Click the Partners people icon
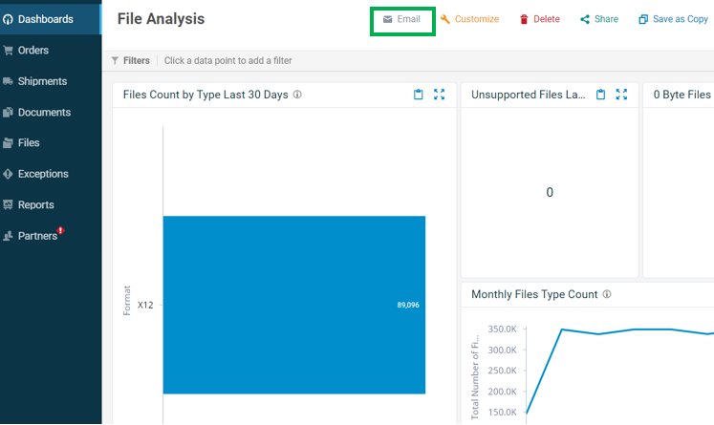 (8, 236)
